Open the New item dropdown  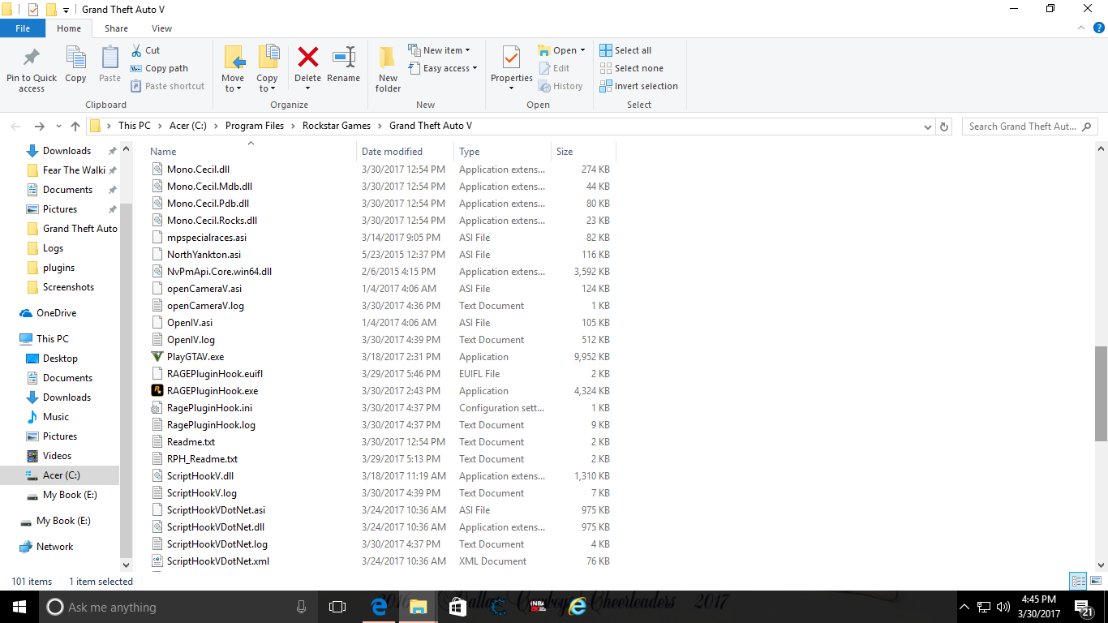439,50
